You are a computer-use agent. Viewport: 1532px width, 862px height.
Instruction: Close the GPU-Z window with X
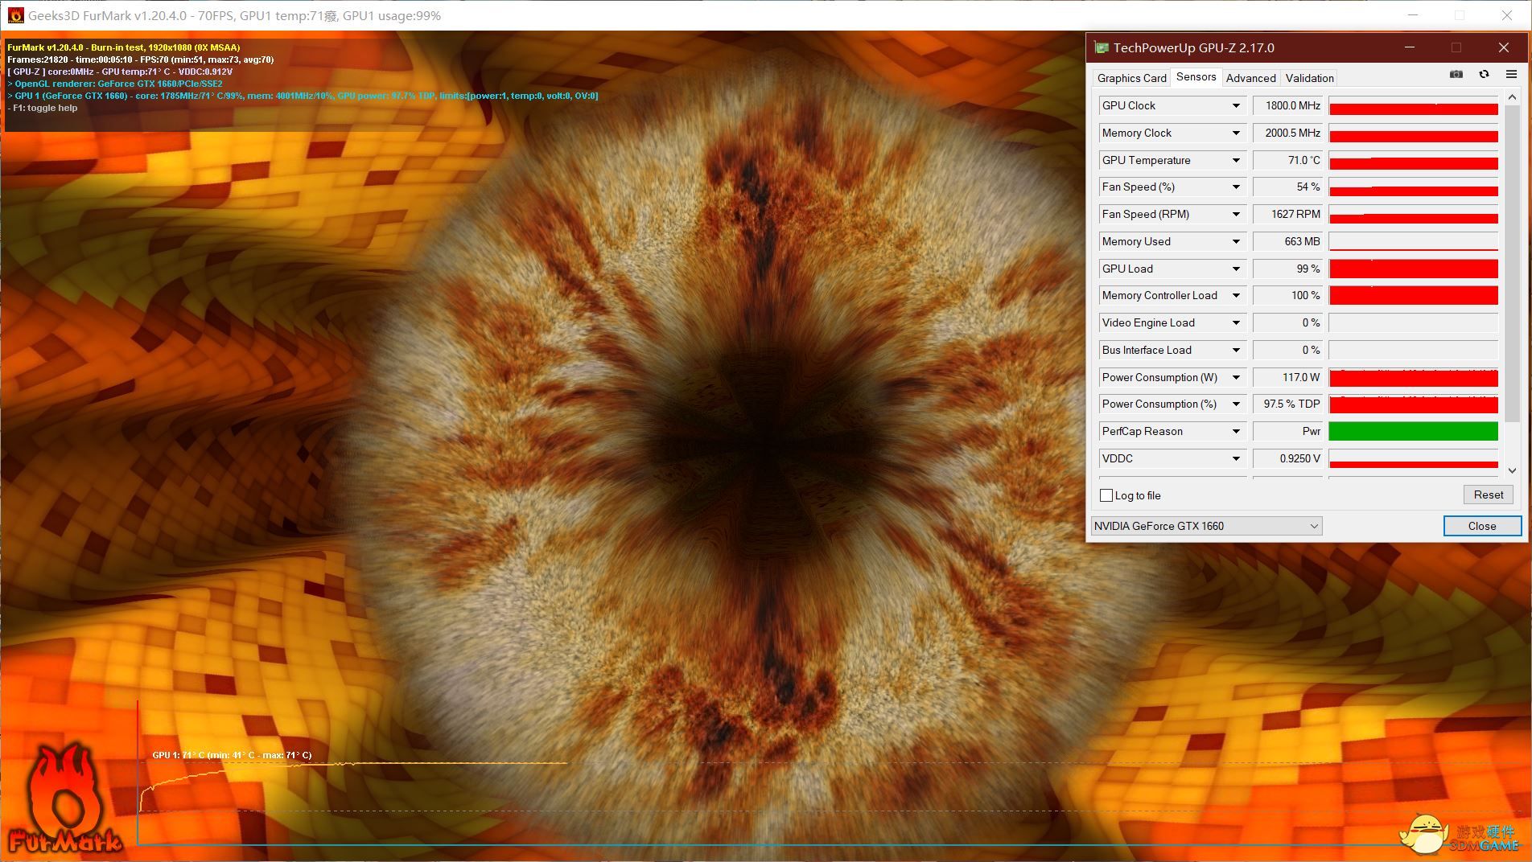1503,47
